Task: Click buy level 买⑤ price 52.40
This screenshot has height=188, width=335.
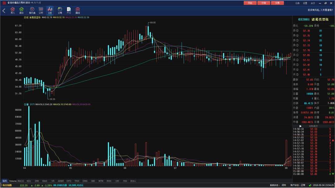Action: pyautogui.click(x=306, y=75)
